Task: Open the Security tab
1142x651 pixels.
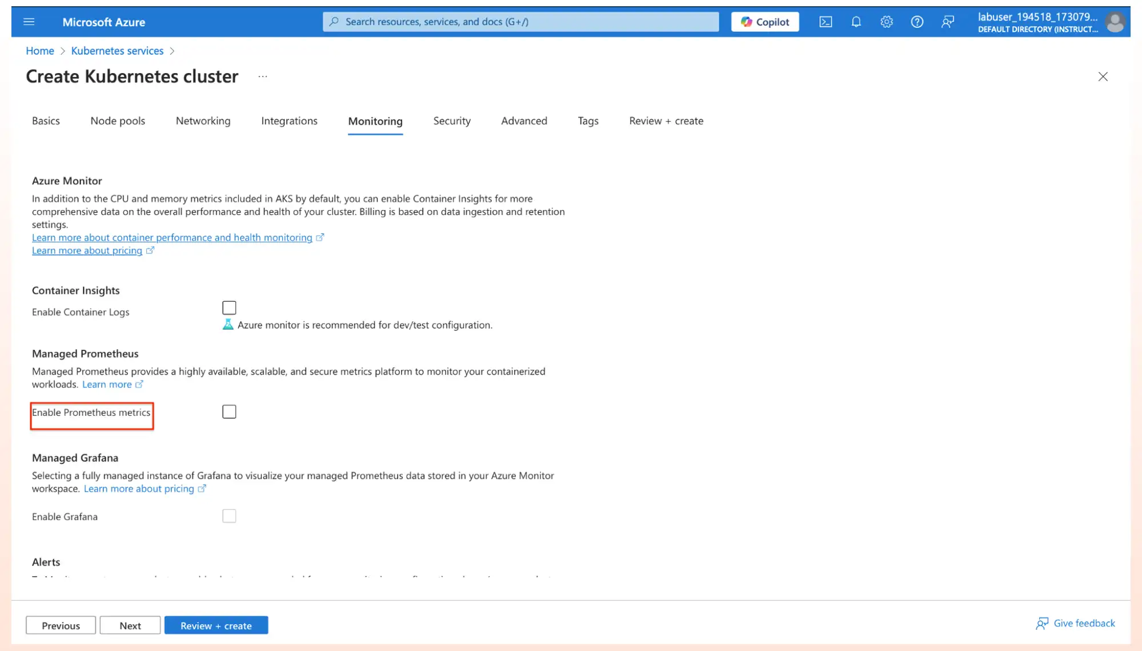Action: click(452, 121)
